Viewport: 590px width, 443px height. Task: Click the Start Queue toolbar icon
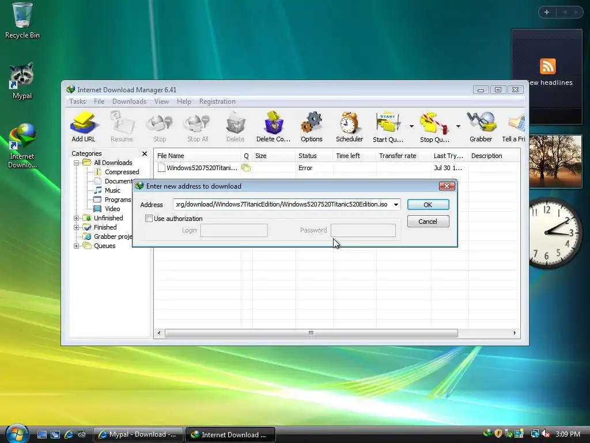pos(388,127)
